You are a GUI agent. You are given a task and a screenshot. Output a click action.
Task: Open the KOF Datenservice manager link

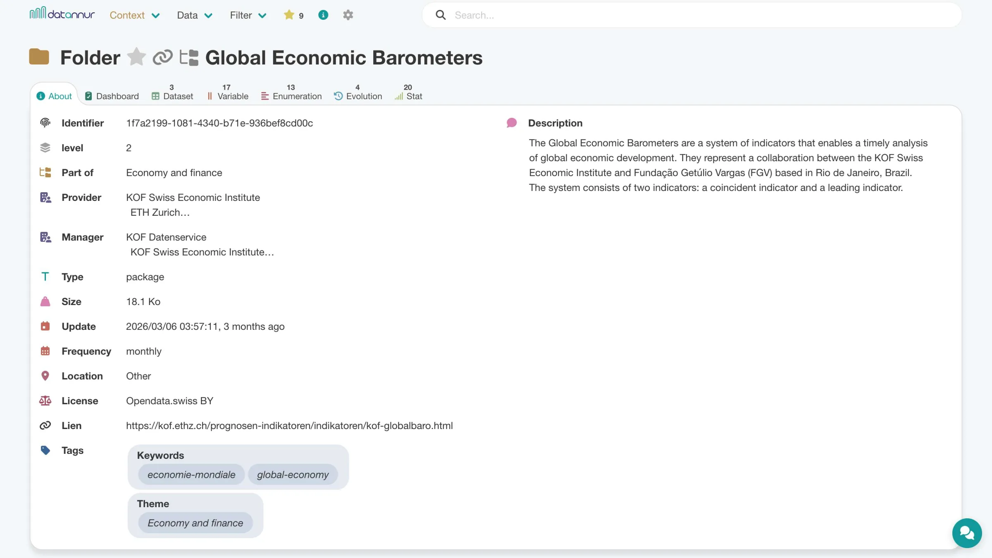166,237
